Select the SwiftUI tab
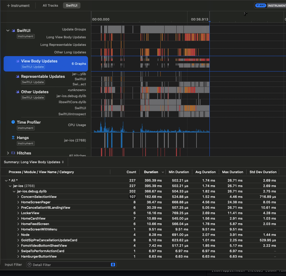The height and width of the screenshot is (276, 286). [72, 5]
